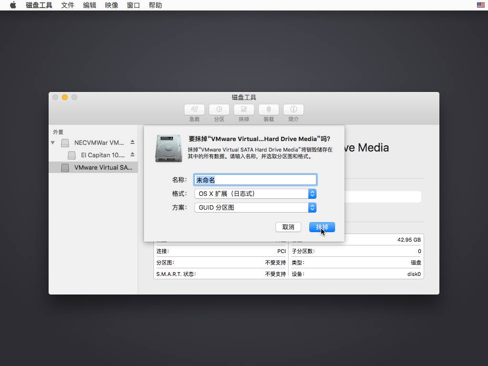The image size is (488, 366).
Task: Open the 文件 menu
Action: (x=68, y=5)
